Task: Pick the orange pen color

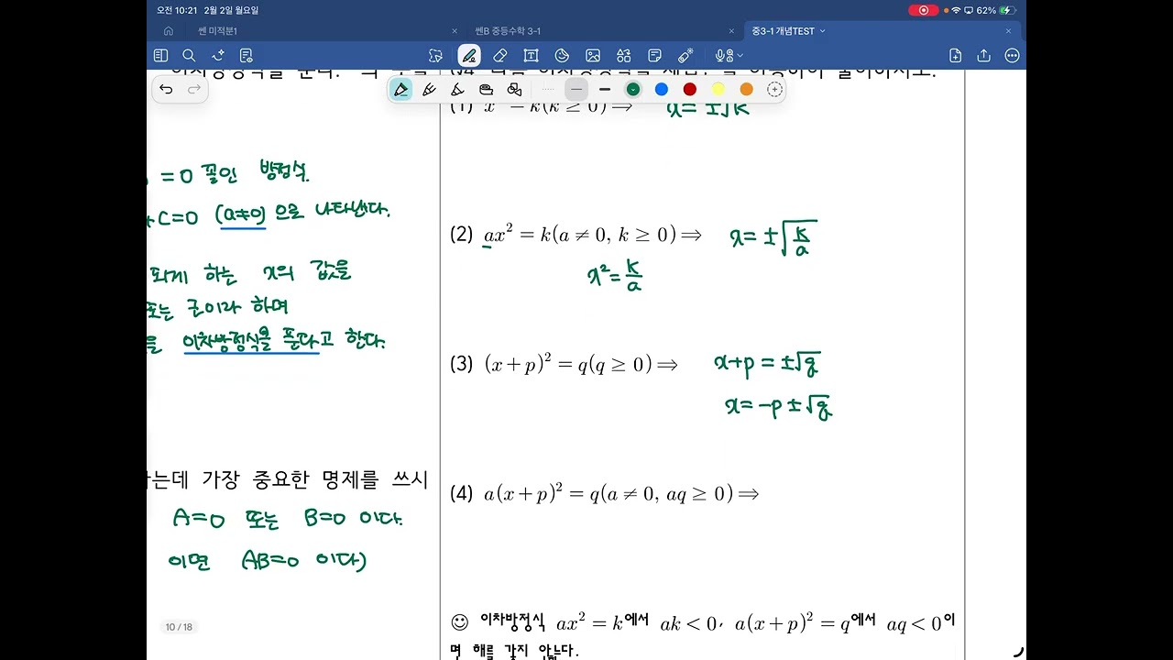Action: pos(746,89)
